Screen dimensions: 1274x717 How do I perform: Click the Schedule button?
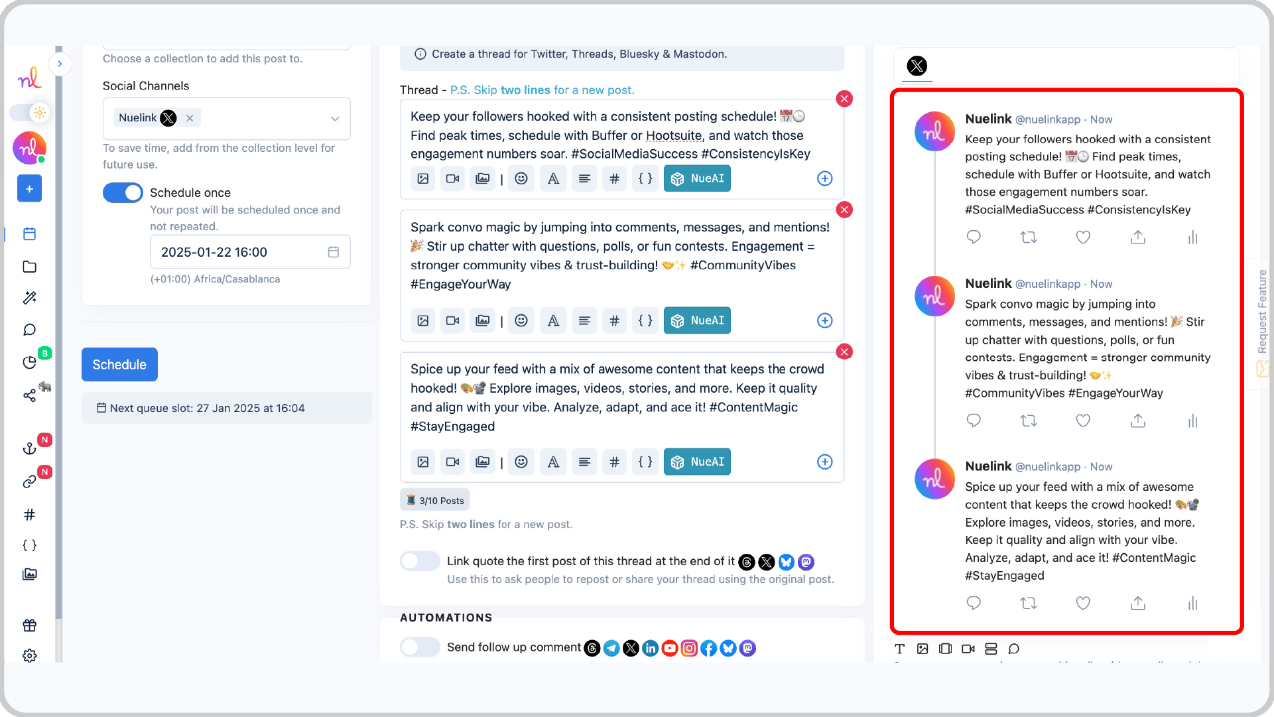pyautogui.click(x=119, y=364)
